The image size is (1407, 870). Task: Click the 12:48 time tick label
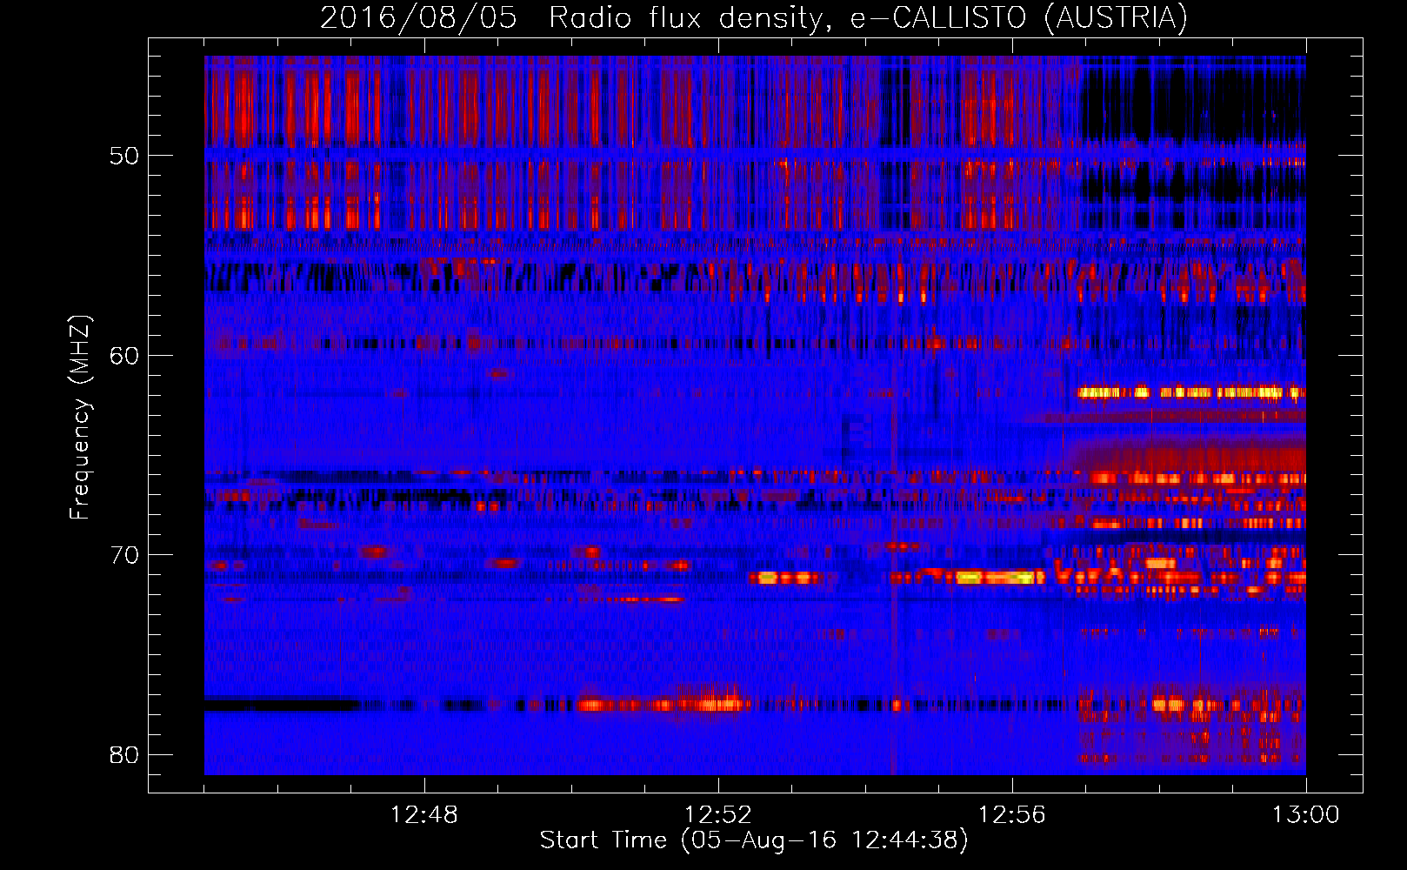(x=423, y=815)
